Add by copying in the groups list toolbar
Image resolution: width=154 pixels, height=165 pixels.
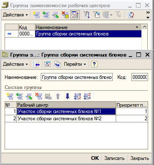tap(46, 15)
